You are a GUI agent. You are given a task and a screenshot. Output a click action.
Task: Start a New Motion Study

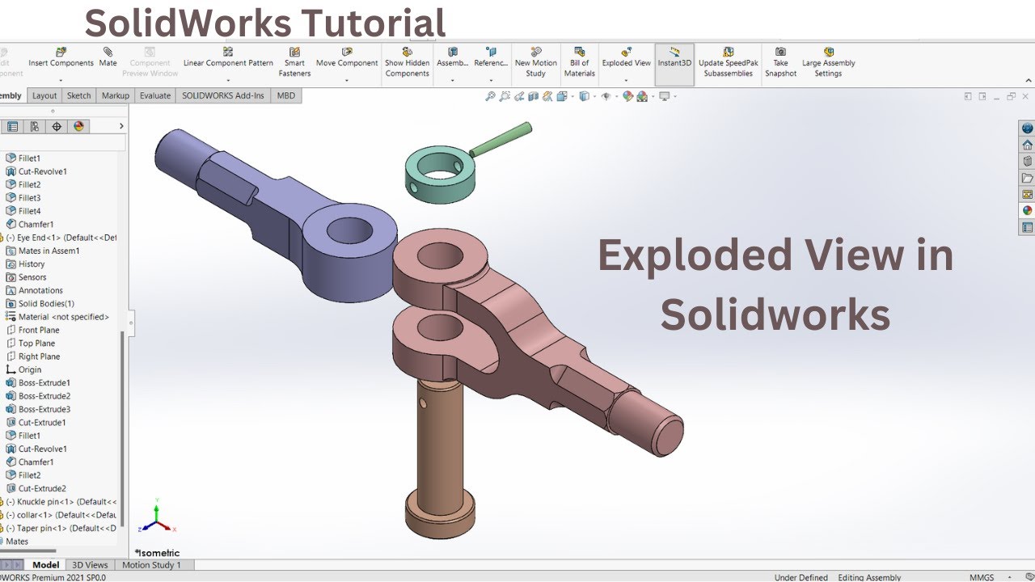535,62
